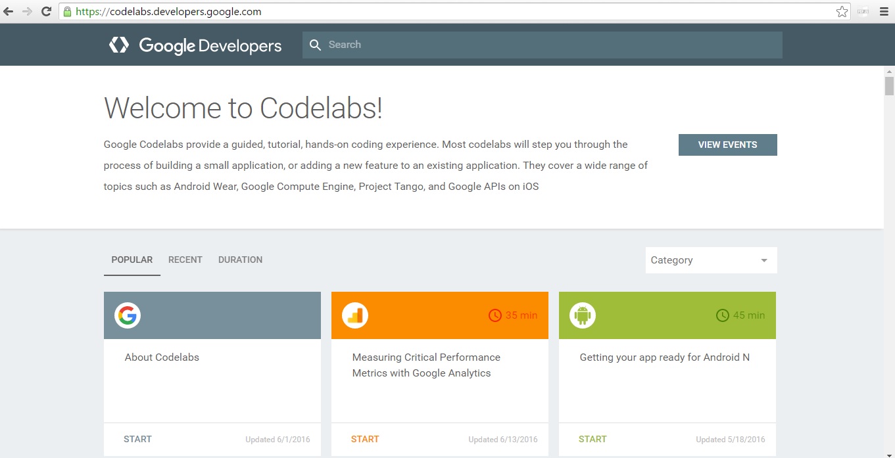Click the Google Developers logo icon
The height and width of the screenshot is (458, 895).
(x=118, y=45)
